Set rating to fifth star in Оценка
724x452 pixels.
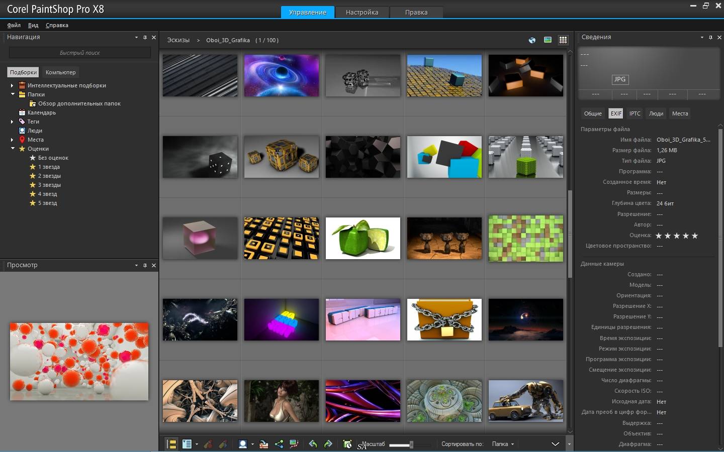(695, 236)
